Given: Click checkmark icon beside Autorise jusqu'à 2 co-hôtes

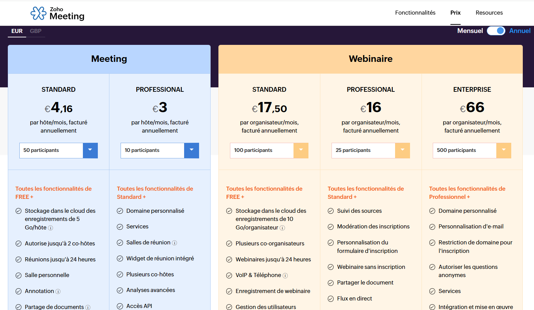Looking at the screenshot, I should 19,244.
